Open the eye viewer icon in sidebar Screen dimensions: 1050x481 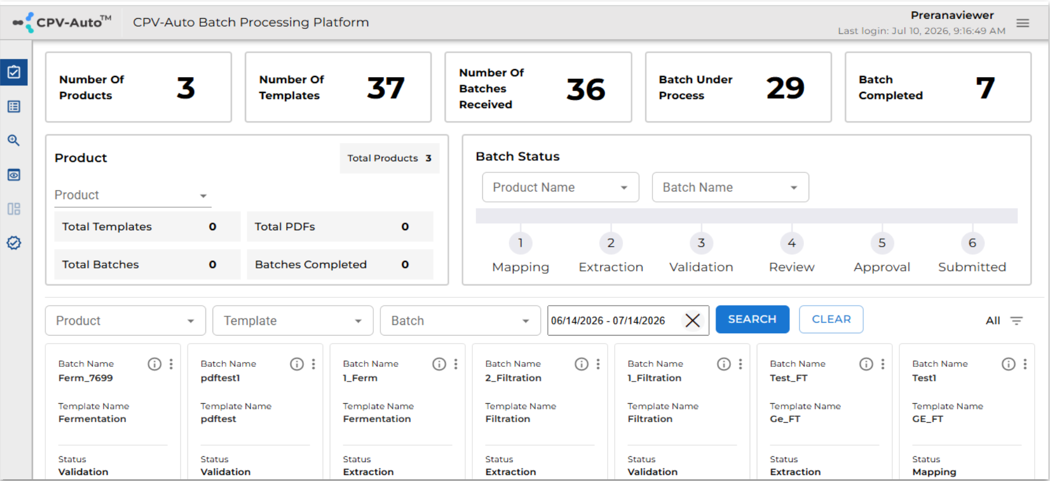[x=14, y=175]
